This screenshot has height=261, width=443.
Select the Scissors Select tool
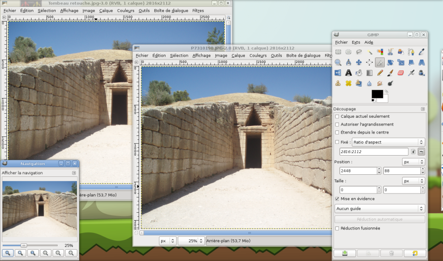pos(390,52)
